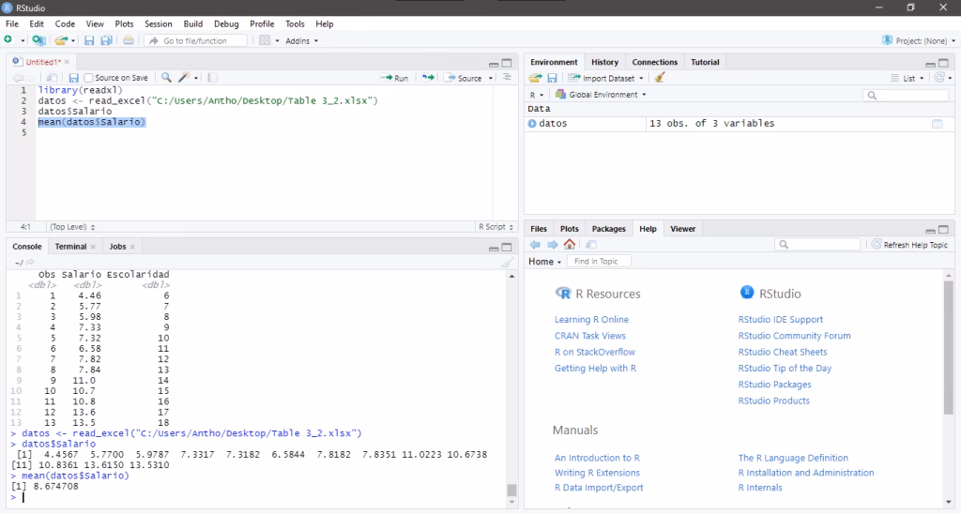Open the Session menu

[158, 23]
